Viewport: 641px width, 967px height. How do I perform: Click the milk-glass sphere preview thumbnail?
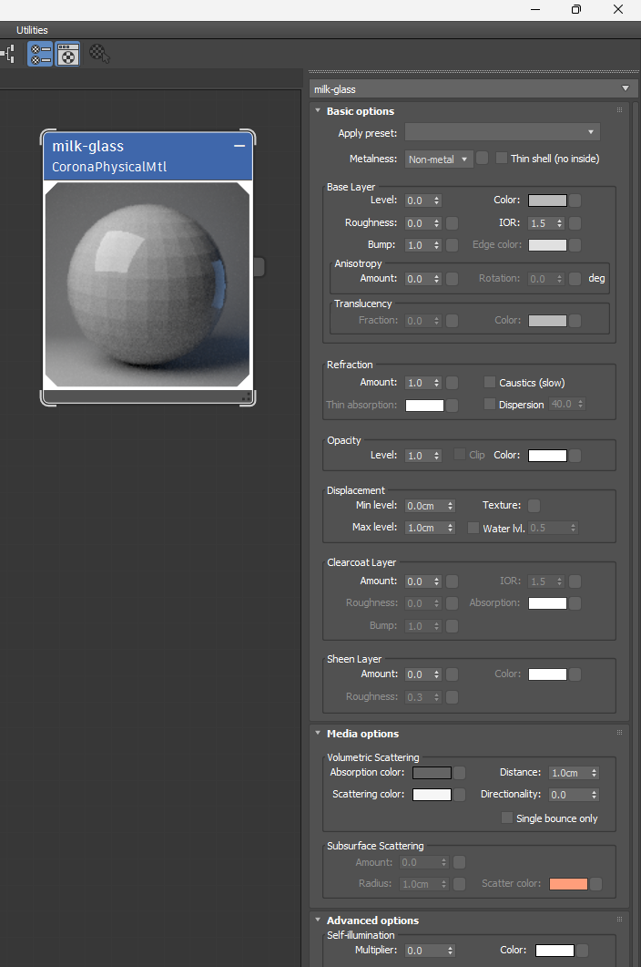[148, 284]
